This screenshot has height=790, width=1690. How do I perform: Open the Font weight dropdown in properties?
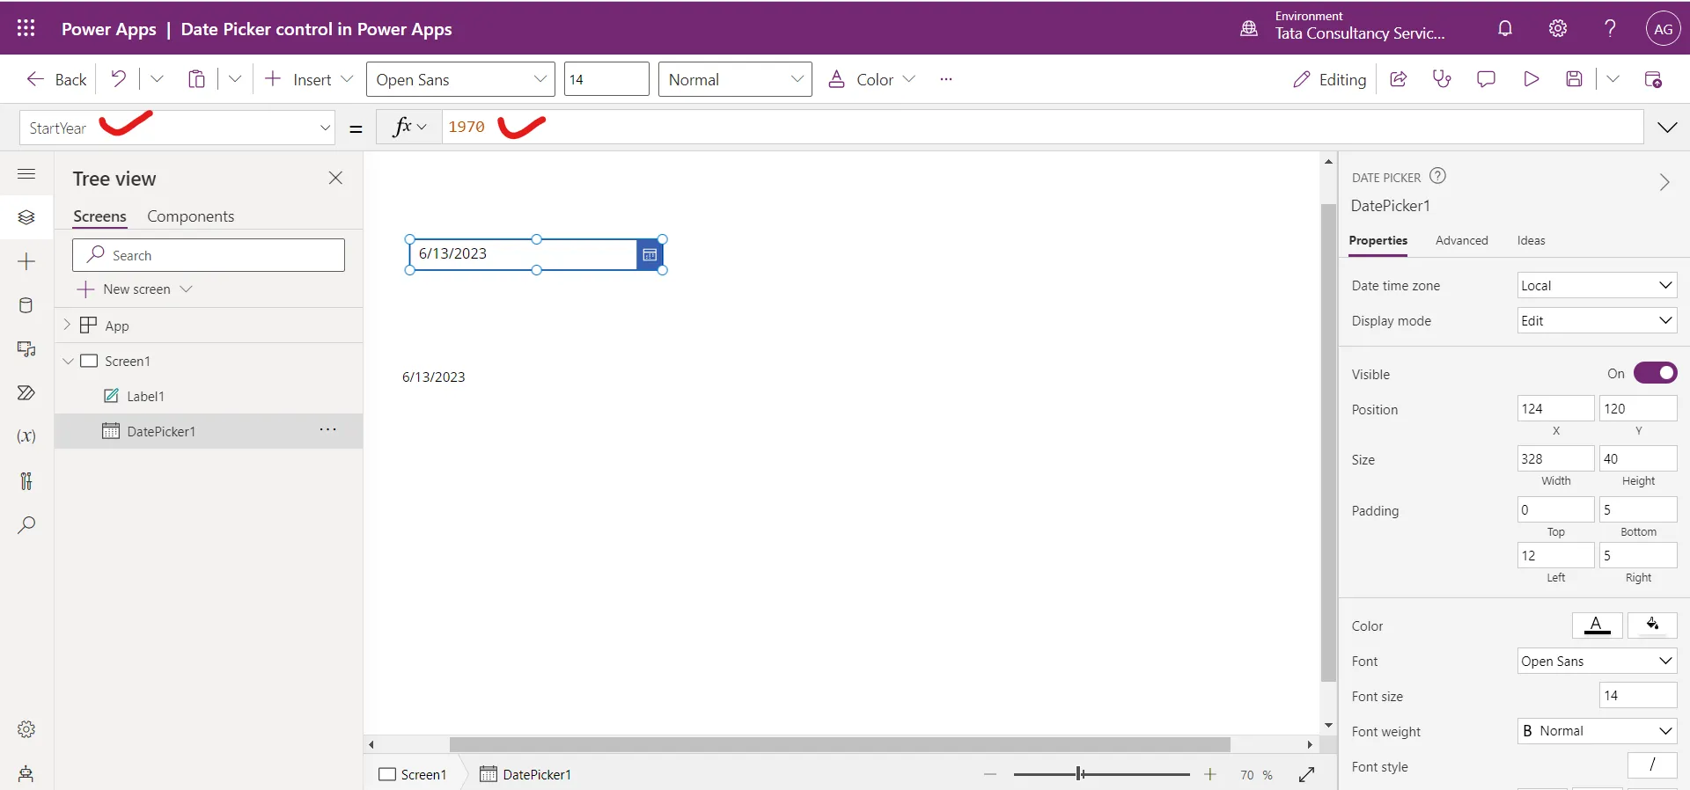(x=1597, y=731)
